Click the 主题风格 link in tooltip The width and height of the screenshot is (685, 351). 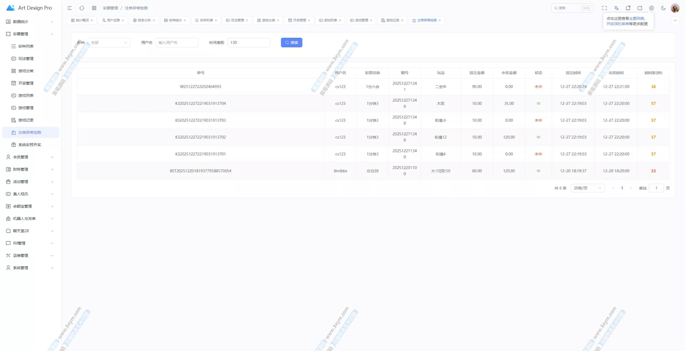[637, 18]
